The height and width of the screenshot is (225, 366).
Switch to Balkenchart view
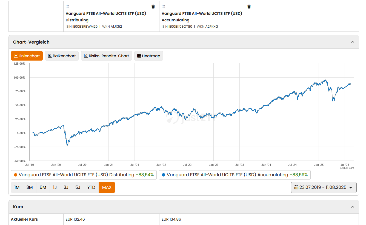click(x=62, y=56)
